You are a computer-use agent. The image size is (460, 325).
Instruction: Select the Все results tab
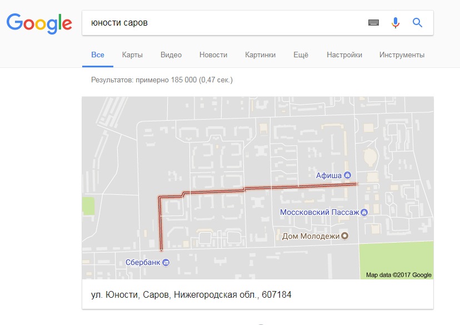point(98,55)
